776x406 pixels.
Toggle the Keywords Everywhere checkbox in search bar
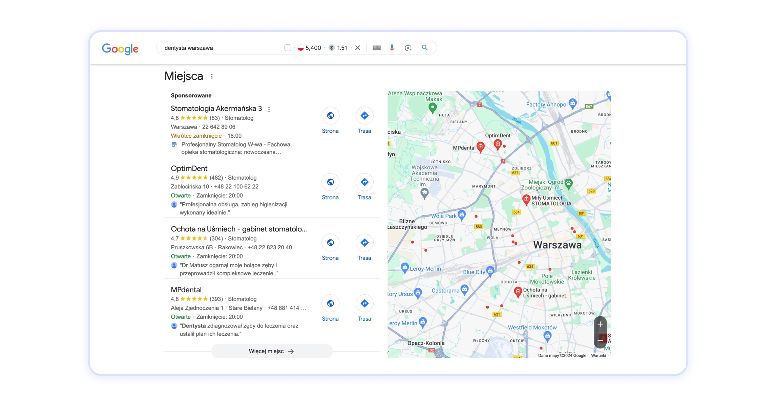point(288,47)
